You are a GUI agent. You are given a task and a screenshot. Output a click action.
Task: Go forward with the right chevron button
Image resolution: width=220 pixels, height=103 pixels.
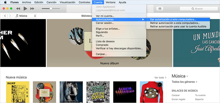(10, 16)
